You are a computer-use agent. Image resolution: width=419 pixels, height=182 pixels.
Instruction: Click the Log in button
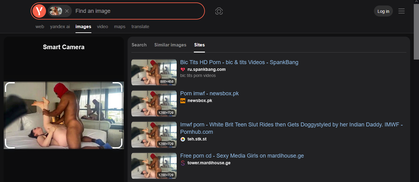tap(383, 11)
